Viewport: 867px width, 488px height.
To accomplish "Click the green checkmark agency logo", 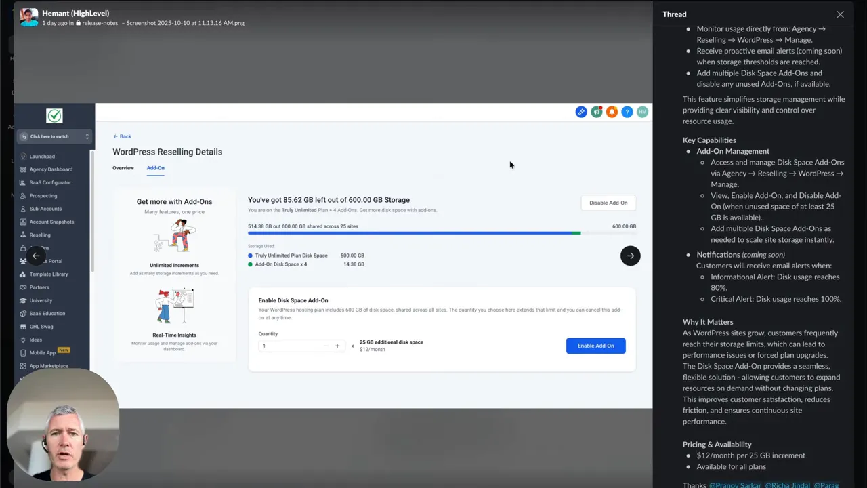I will click(54, 116).
